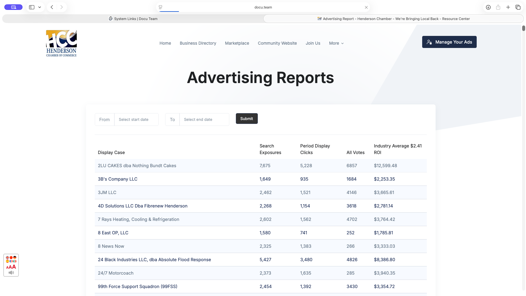Viewport: 526px width, 296px height.
Task: Expand the More navigation dropdown
Action: click(x=336, y=43)
